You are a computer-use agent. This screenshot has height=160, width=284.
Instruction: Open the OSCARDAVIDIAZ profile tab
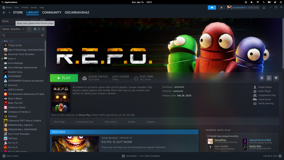pyautogui.click(x=77, y=12)
